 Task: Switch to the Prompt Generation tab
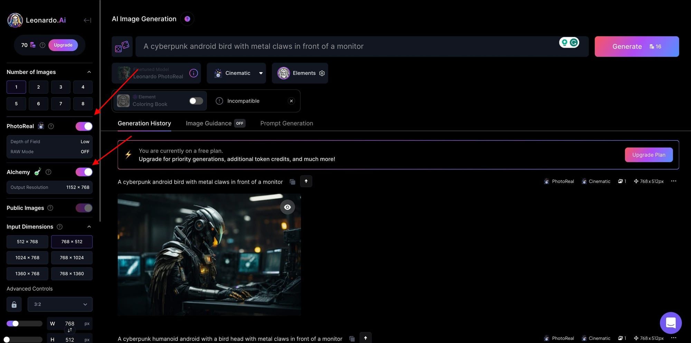coord(286,123)
